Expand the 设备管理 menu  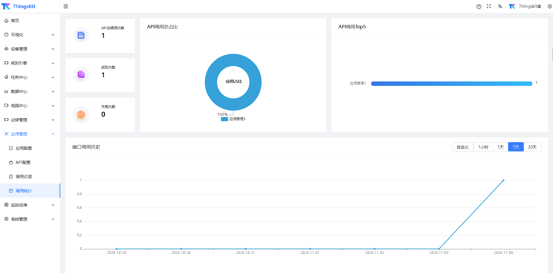pyautogui.click(x=30, y=49)
